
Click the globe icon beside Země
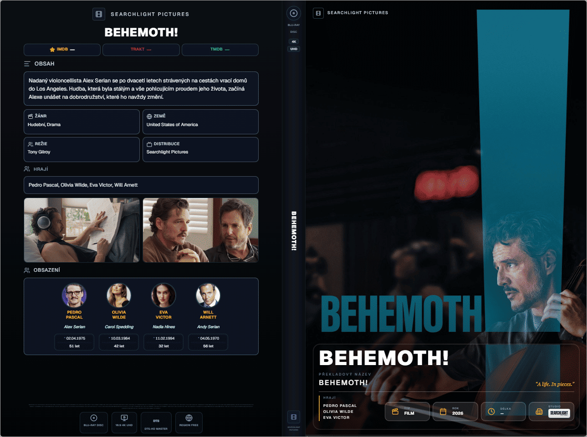149,117
